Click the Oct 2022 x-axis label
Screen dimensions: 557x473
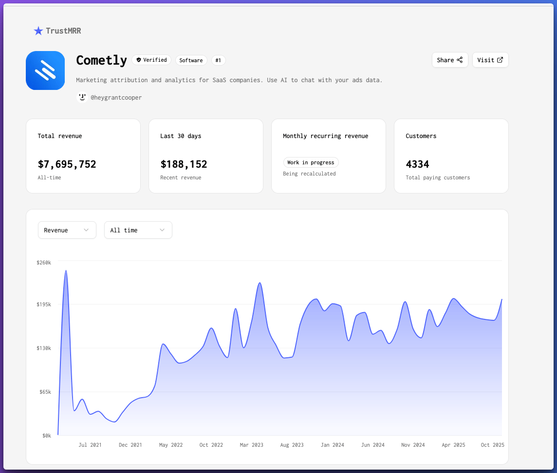coord(211,445)
